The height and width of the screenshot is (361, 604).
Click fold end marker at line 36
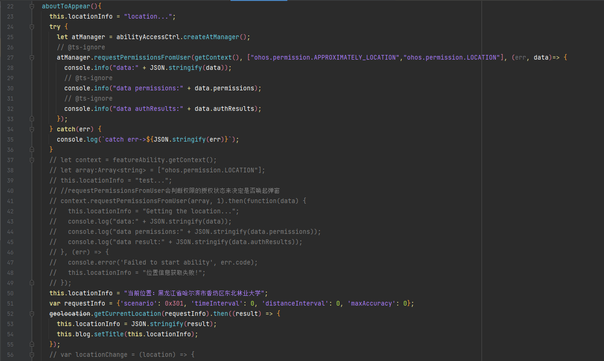point(32,150)
